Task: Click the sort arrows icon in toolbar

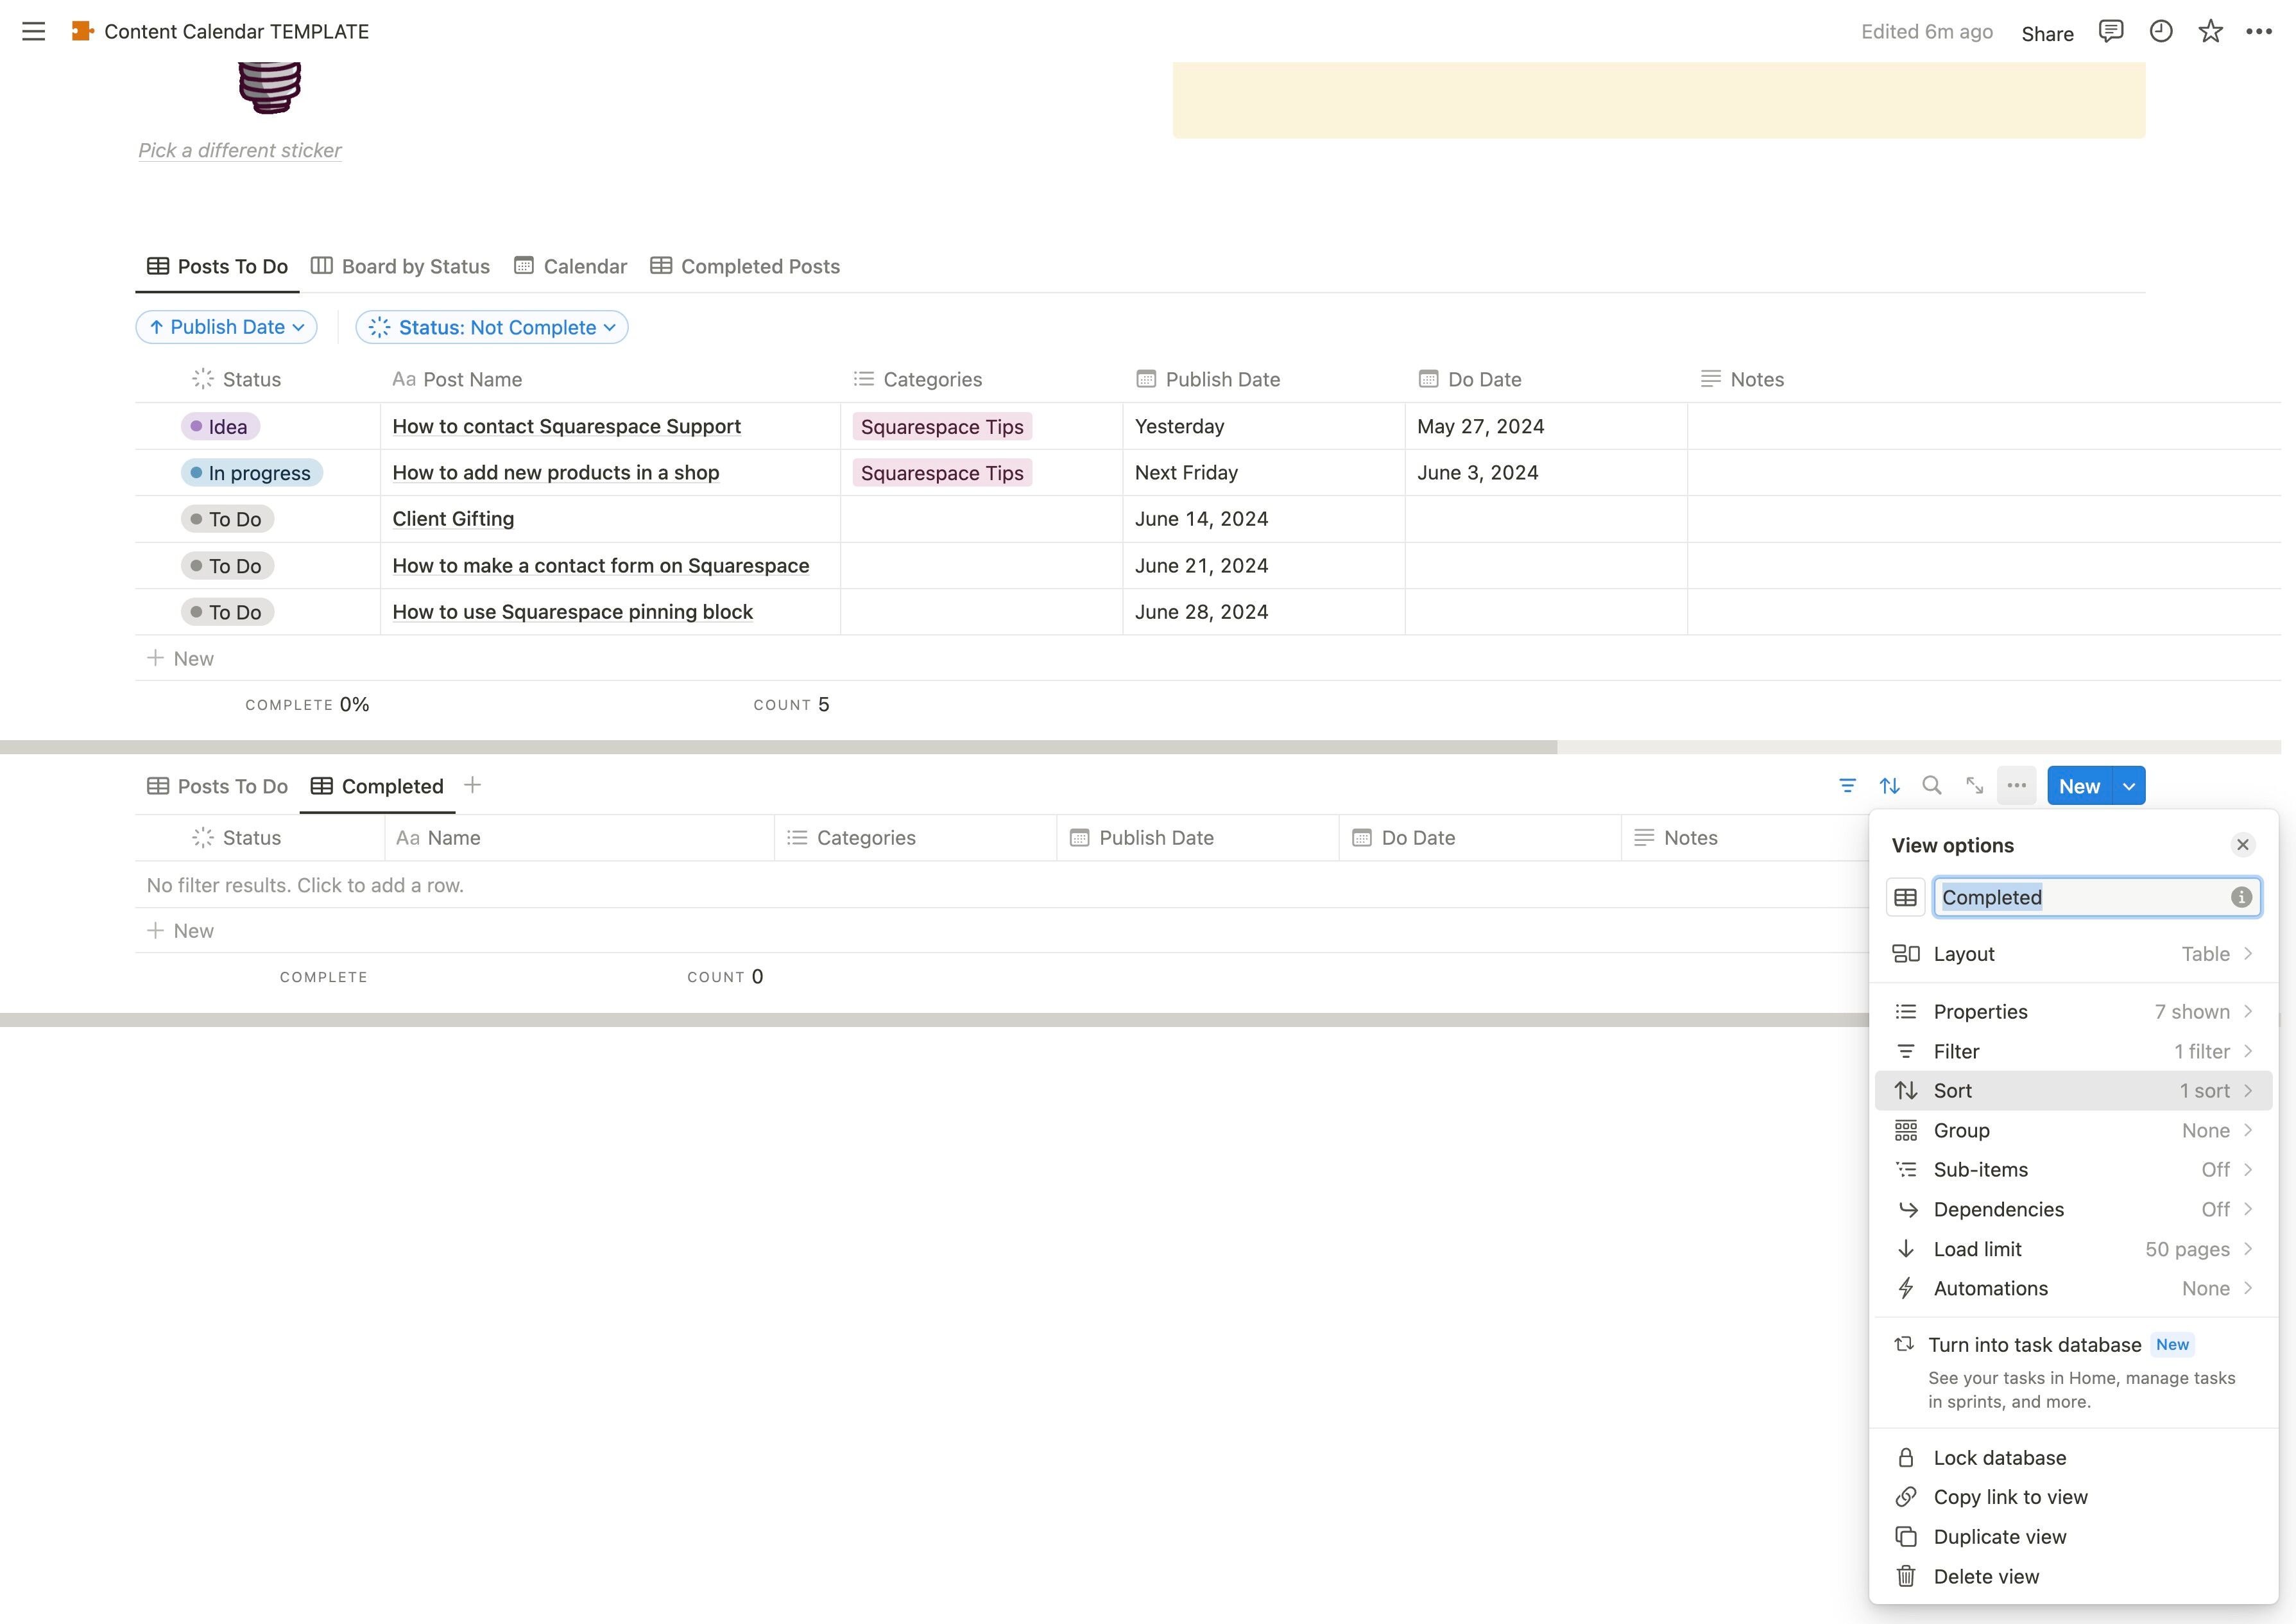Action: click(1889, 786)
